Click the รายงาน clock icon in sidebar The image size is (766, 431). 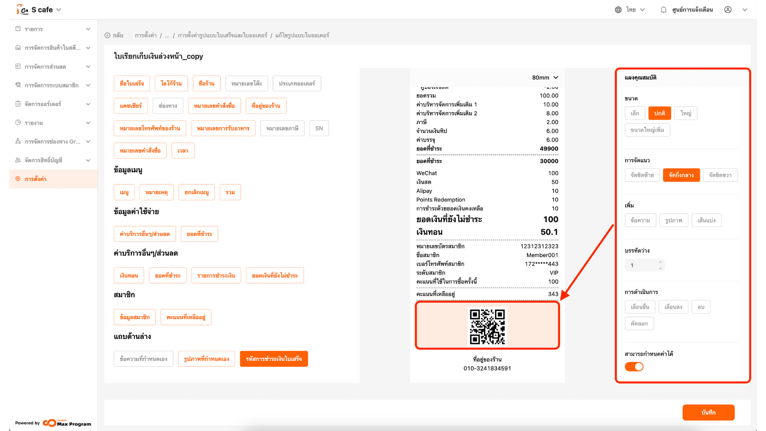point(18,123)
